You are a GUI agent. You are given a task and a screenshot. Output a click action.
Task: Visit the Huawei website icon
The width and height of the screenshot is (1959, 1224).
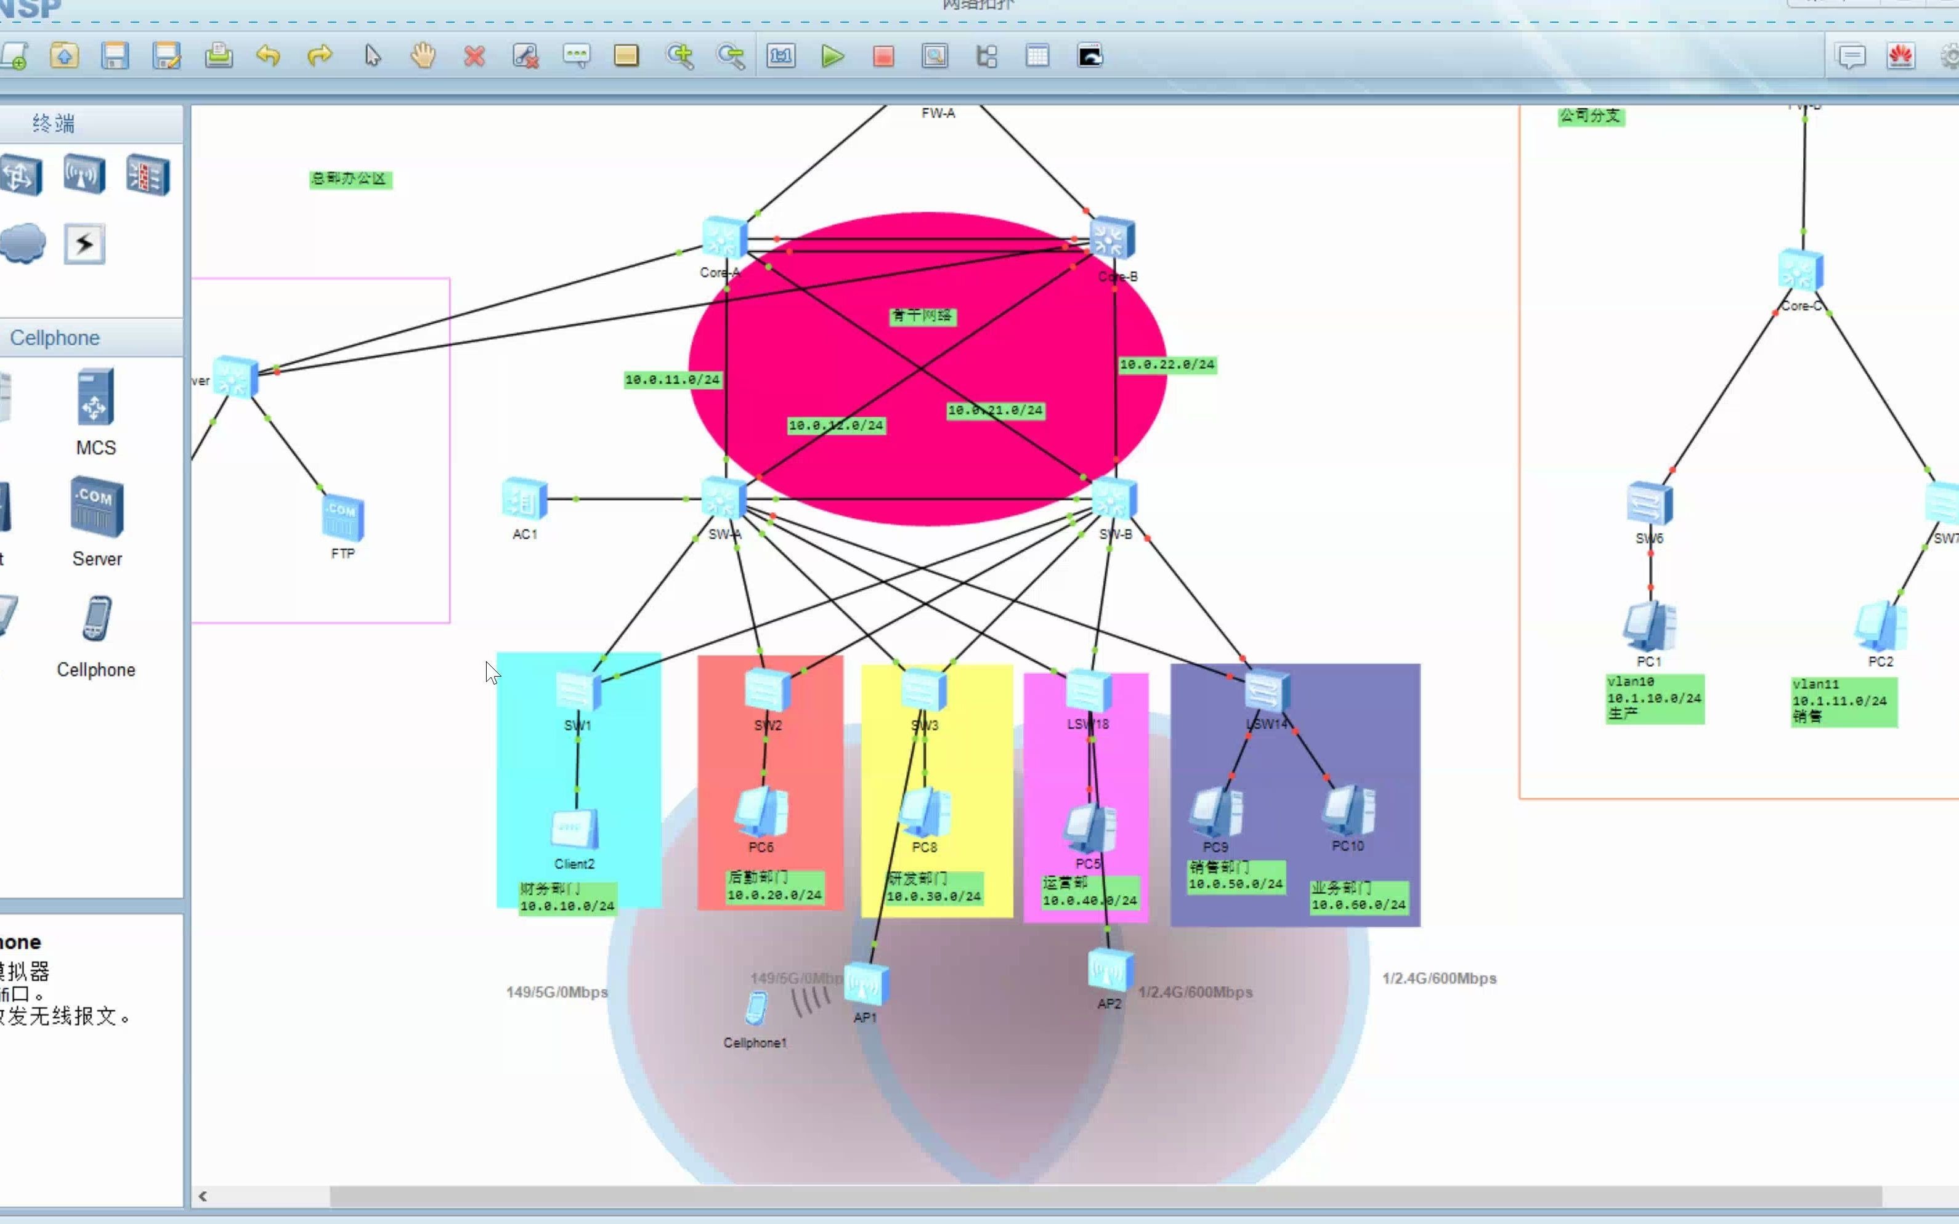1900,56
